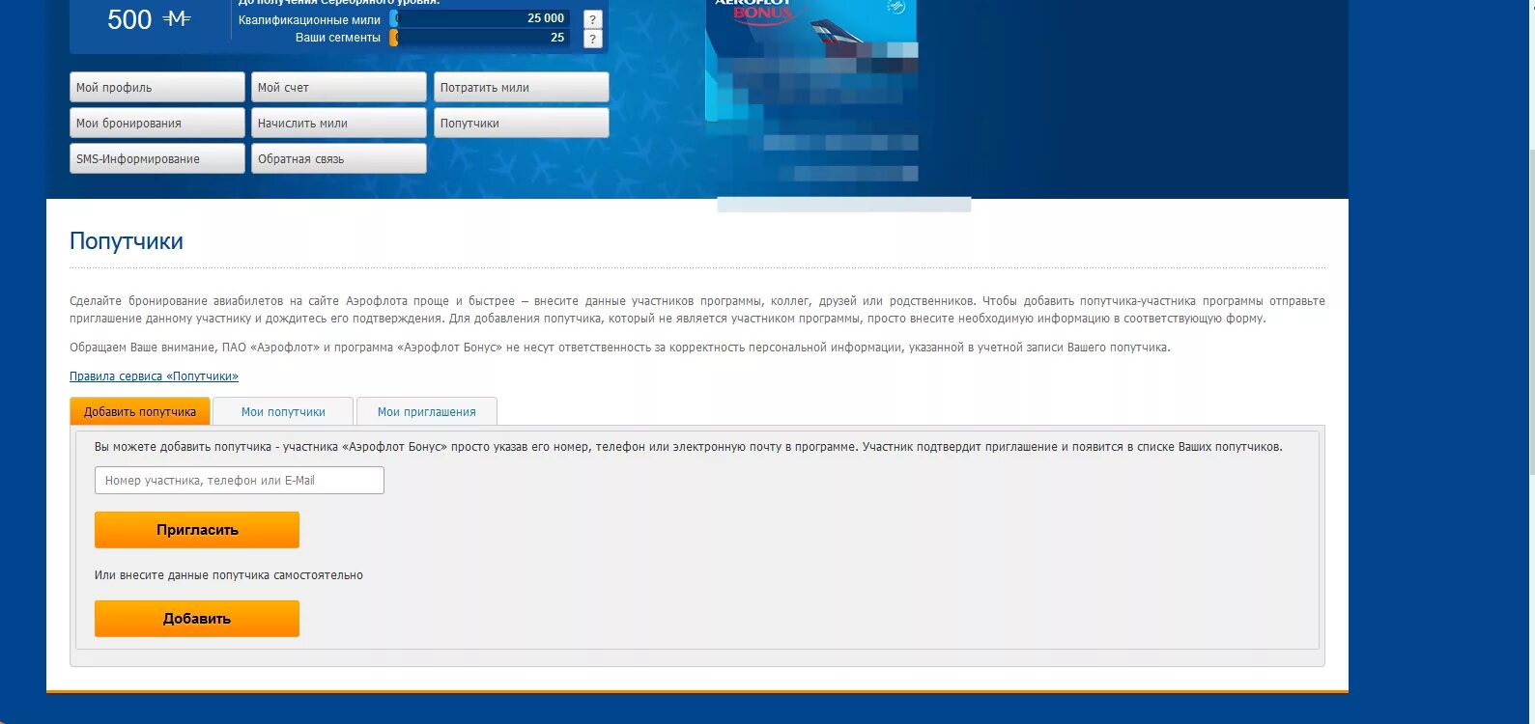The width and height of the screenshot is (1535, 724).
Task: Click the Попутчики page heading
Action: 127,241
